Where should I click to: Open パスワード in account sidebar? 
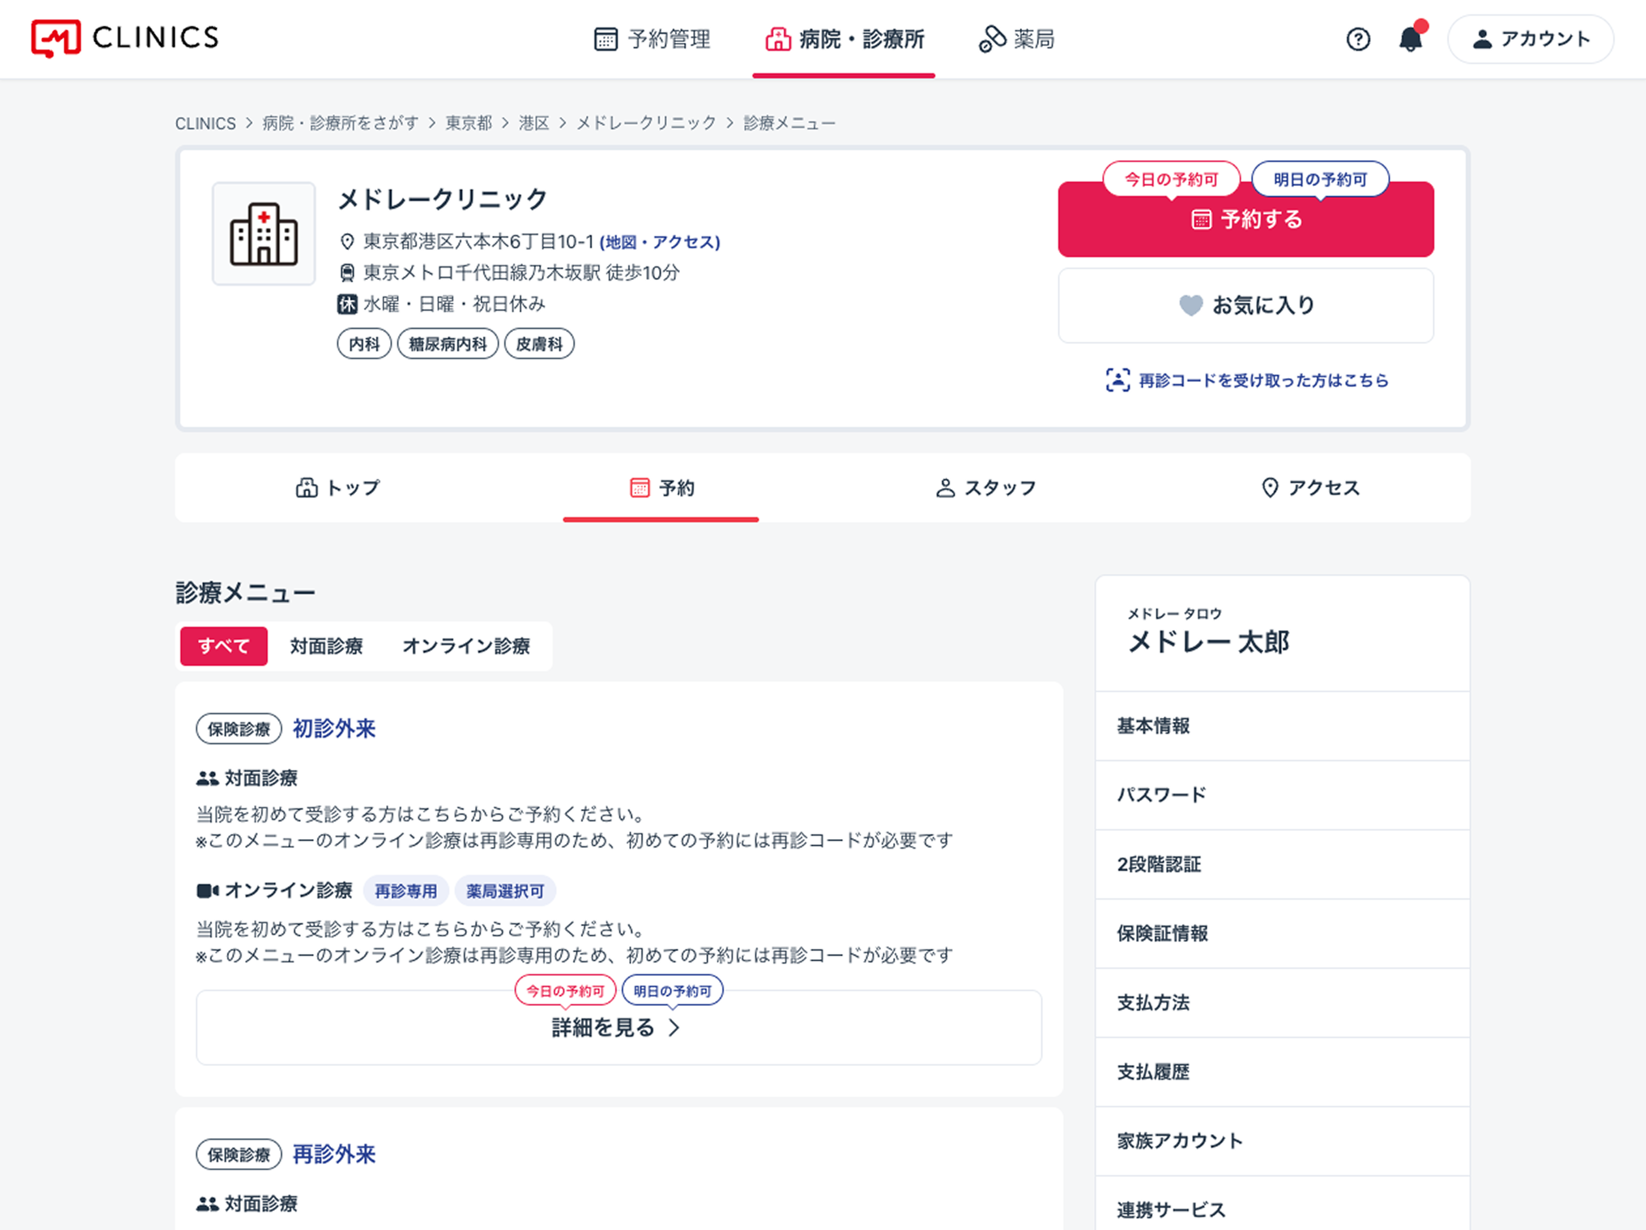tap(1282, 796)
